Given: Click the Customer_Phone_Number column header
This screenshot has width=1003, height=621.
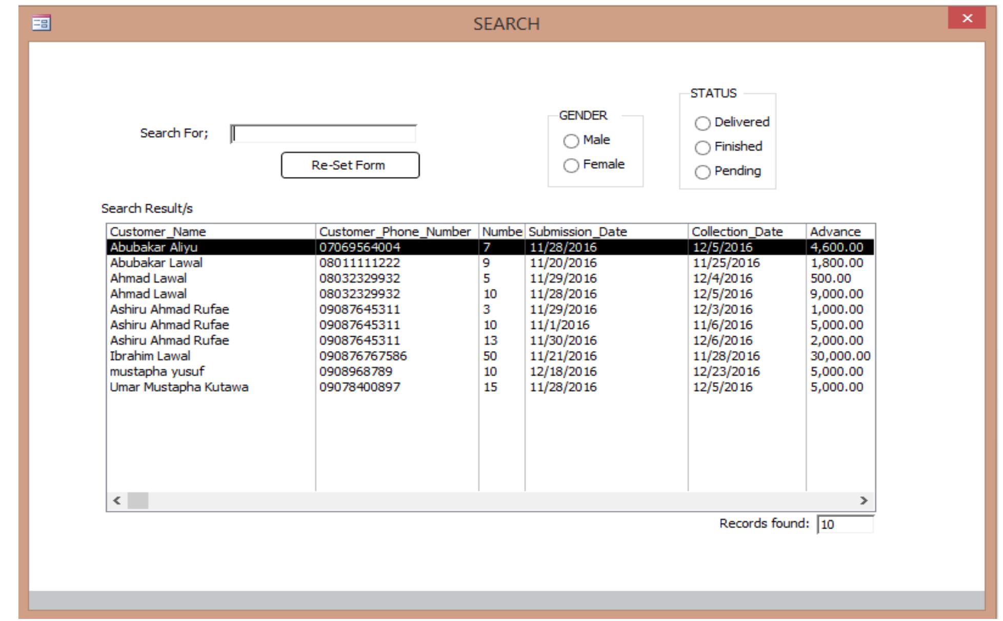Looking at the screenshot, I should [x=395, y=231].
